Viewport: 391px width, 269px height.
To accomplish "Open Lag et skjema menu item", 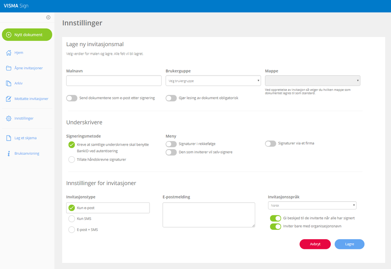I will (x=25, y=138).
